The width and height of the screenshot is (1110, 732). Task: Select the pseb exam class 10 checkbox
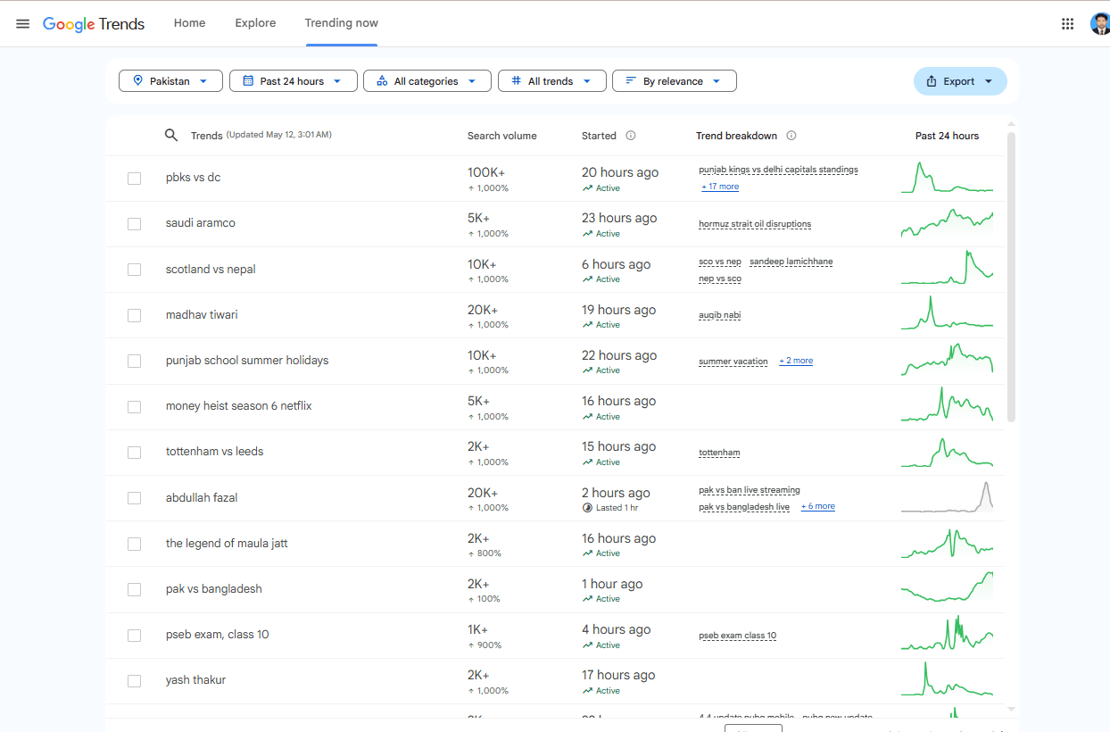click(x=134, y=636)
